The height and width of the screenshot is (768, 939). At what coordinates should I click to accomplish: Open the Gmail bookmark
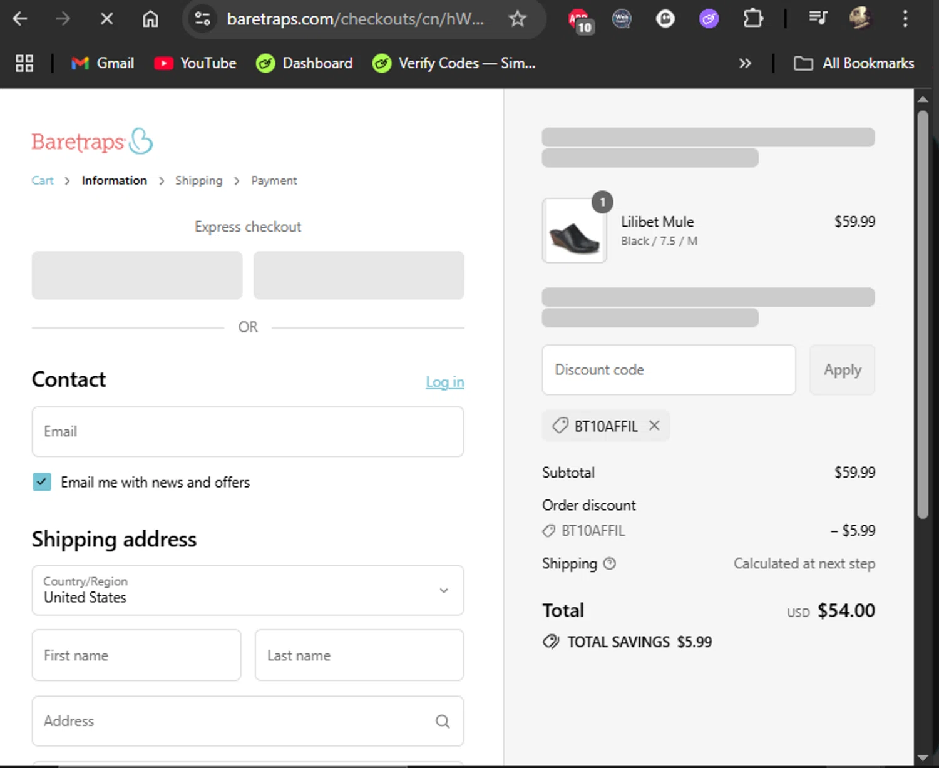coord(103,63)
